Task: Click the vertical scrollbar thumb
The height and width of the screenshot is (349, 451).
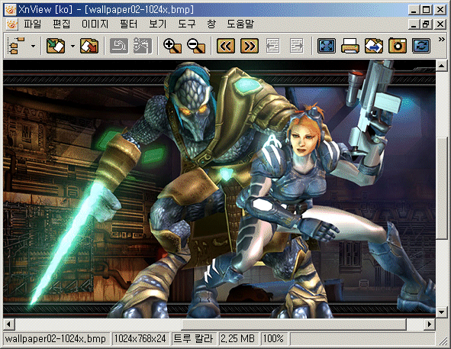Action: tap(441, 189)
